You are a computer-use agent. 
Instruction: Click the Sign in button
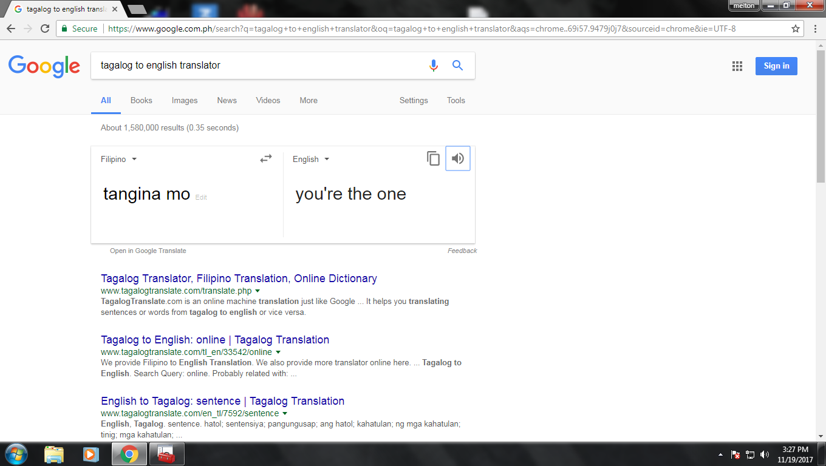click(x=776, y=66)
